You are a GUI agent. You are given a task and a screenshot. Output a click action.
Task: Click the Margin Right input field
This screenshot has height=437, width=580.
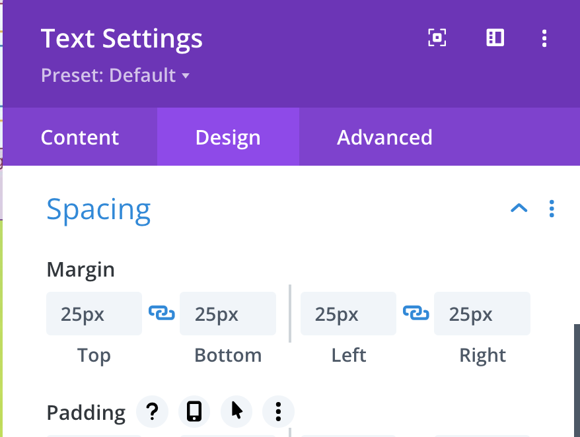point(482,314)
